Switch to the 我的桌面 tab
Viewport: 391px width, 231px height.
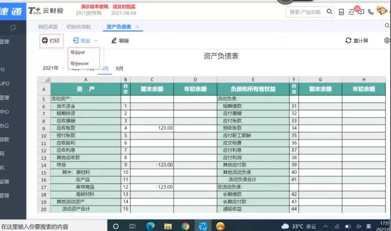(48, 27)
